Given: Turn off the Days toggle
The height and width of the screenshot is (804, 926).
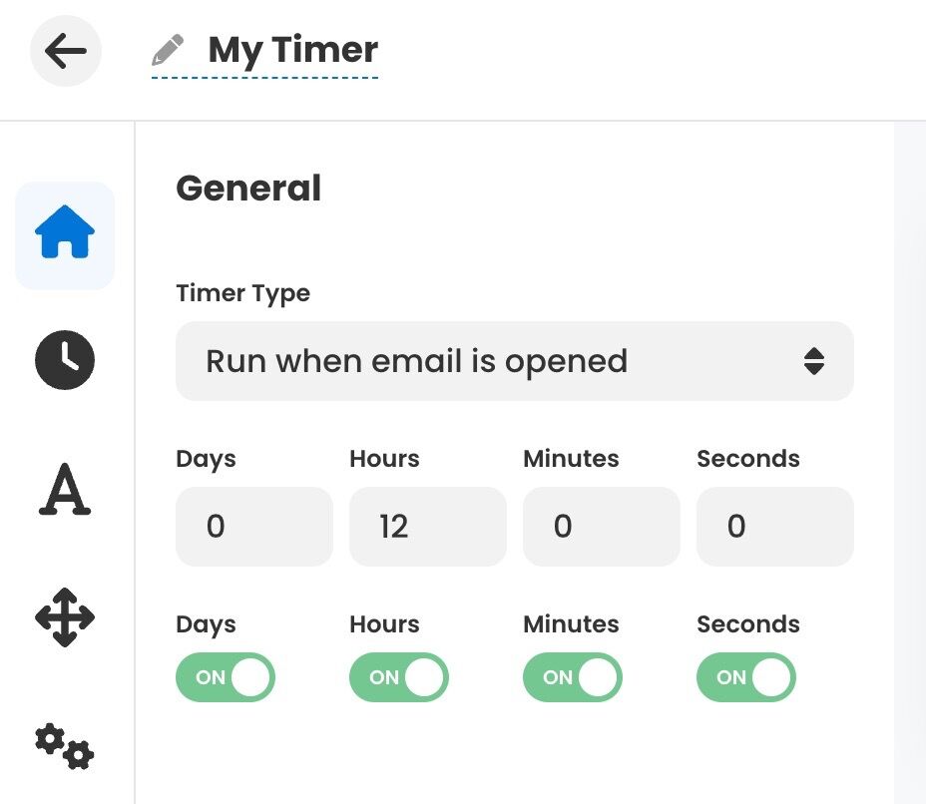Looking at the screenshot, I should pyautogui.click(x=226, y=677).
